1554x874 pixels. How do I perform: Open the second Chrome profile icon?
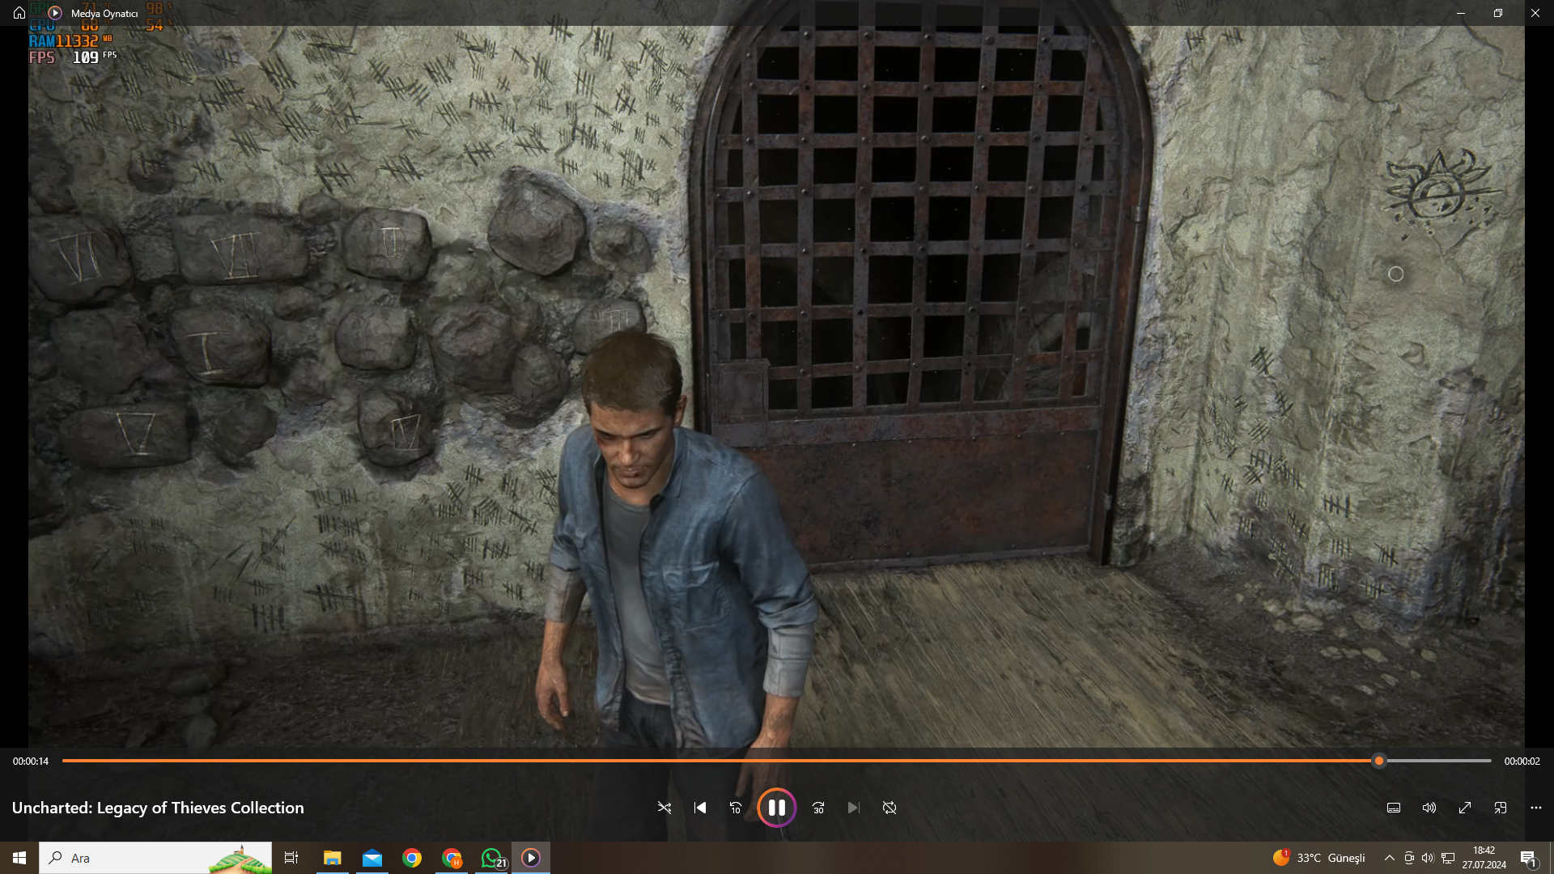[x=452, y=858]
